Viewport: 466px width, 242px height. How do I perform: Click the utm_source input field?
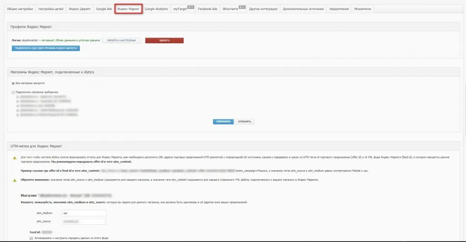pos(84,222)
